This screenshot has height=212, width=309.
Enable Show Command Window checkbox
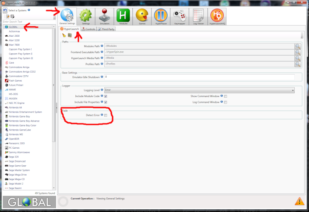226,96
